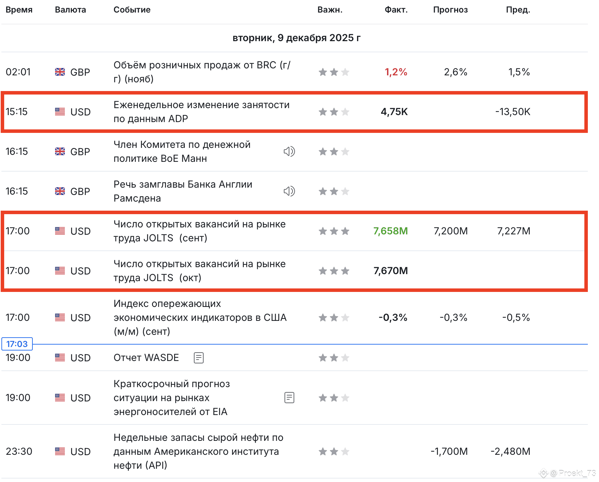The height and width of the screenshot is (482, 599).
Task: Click the вторник, 9 декабря 2025 date header
Action: click(296, 38)
